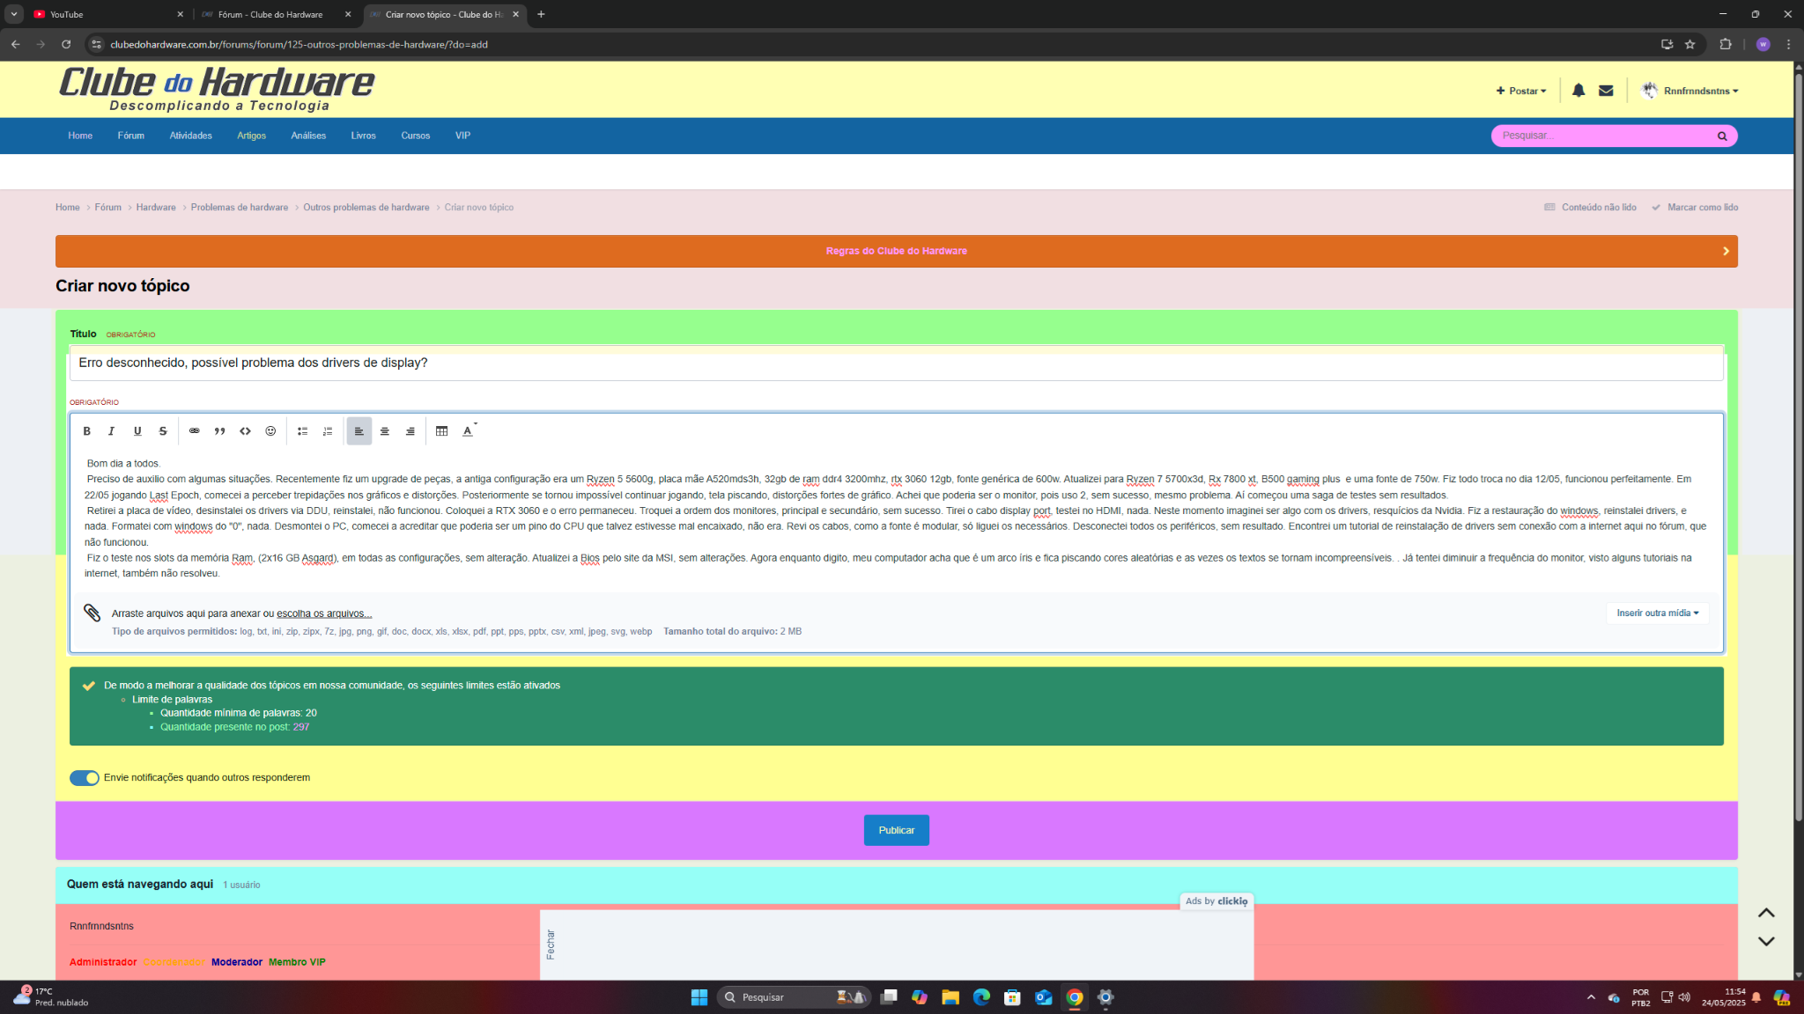This screenshot has width=1804, height=1014.
Task: Open Análises in navigation bar
Action: point(308,136)
